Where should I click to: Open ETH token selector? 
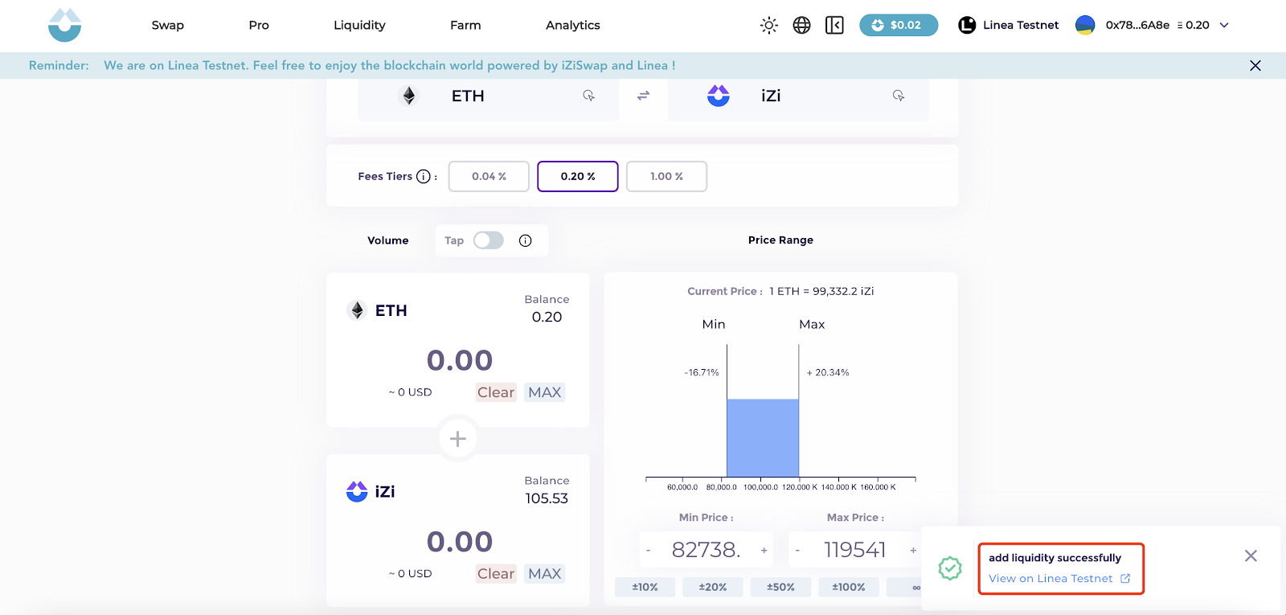(489, 96)
